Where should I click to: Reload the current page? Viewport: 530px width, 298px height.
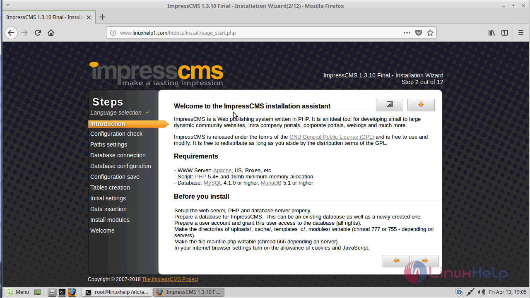(x=38, y=33)
